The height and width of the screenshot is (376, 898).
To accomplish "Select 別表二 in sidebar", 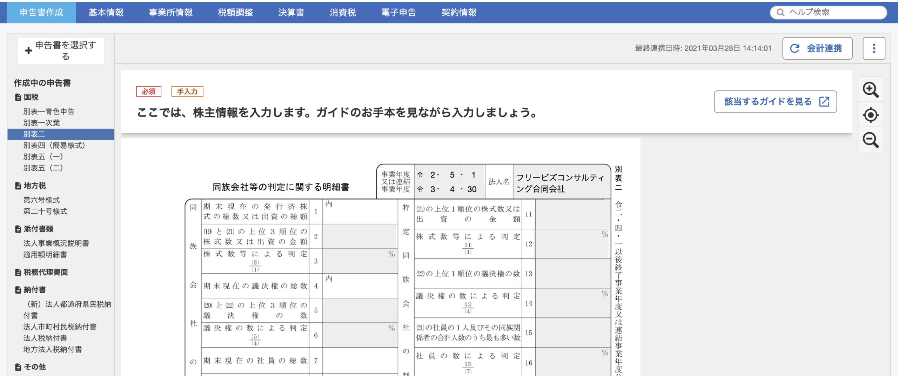I will click(61, 134).
